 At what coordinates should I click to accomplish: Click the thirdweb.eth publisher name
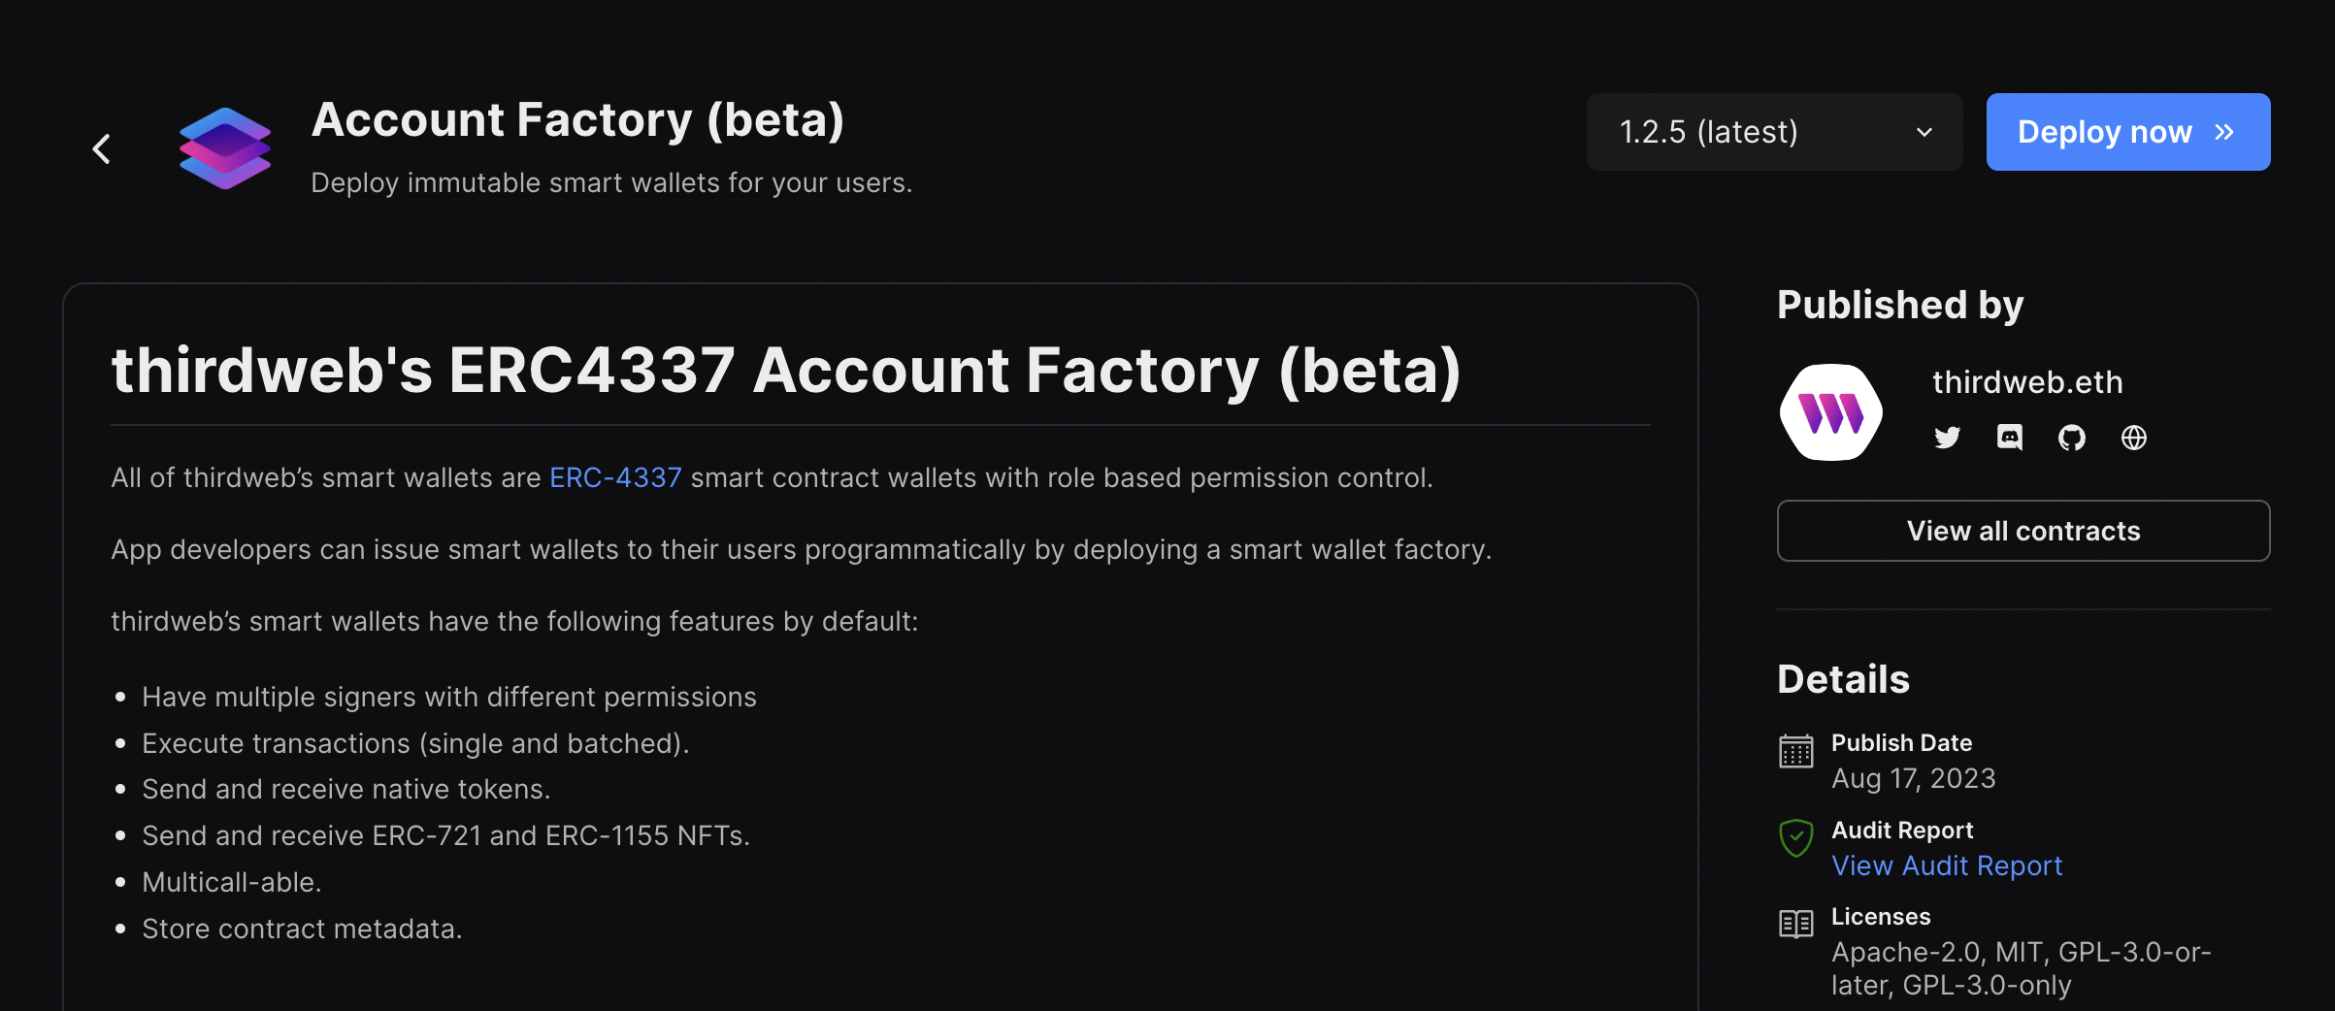[x=2026, y=382]
